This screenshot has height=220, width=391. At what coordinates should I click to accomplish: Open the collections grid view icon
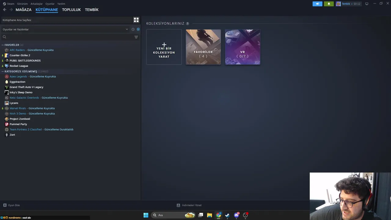(136, 20)
